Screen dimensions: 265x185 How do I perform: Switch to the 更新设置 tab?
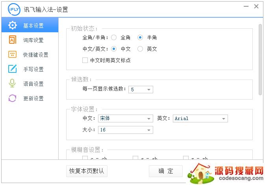point(30,98)
